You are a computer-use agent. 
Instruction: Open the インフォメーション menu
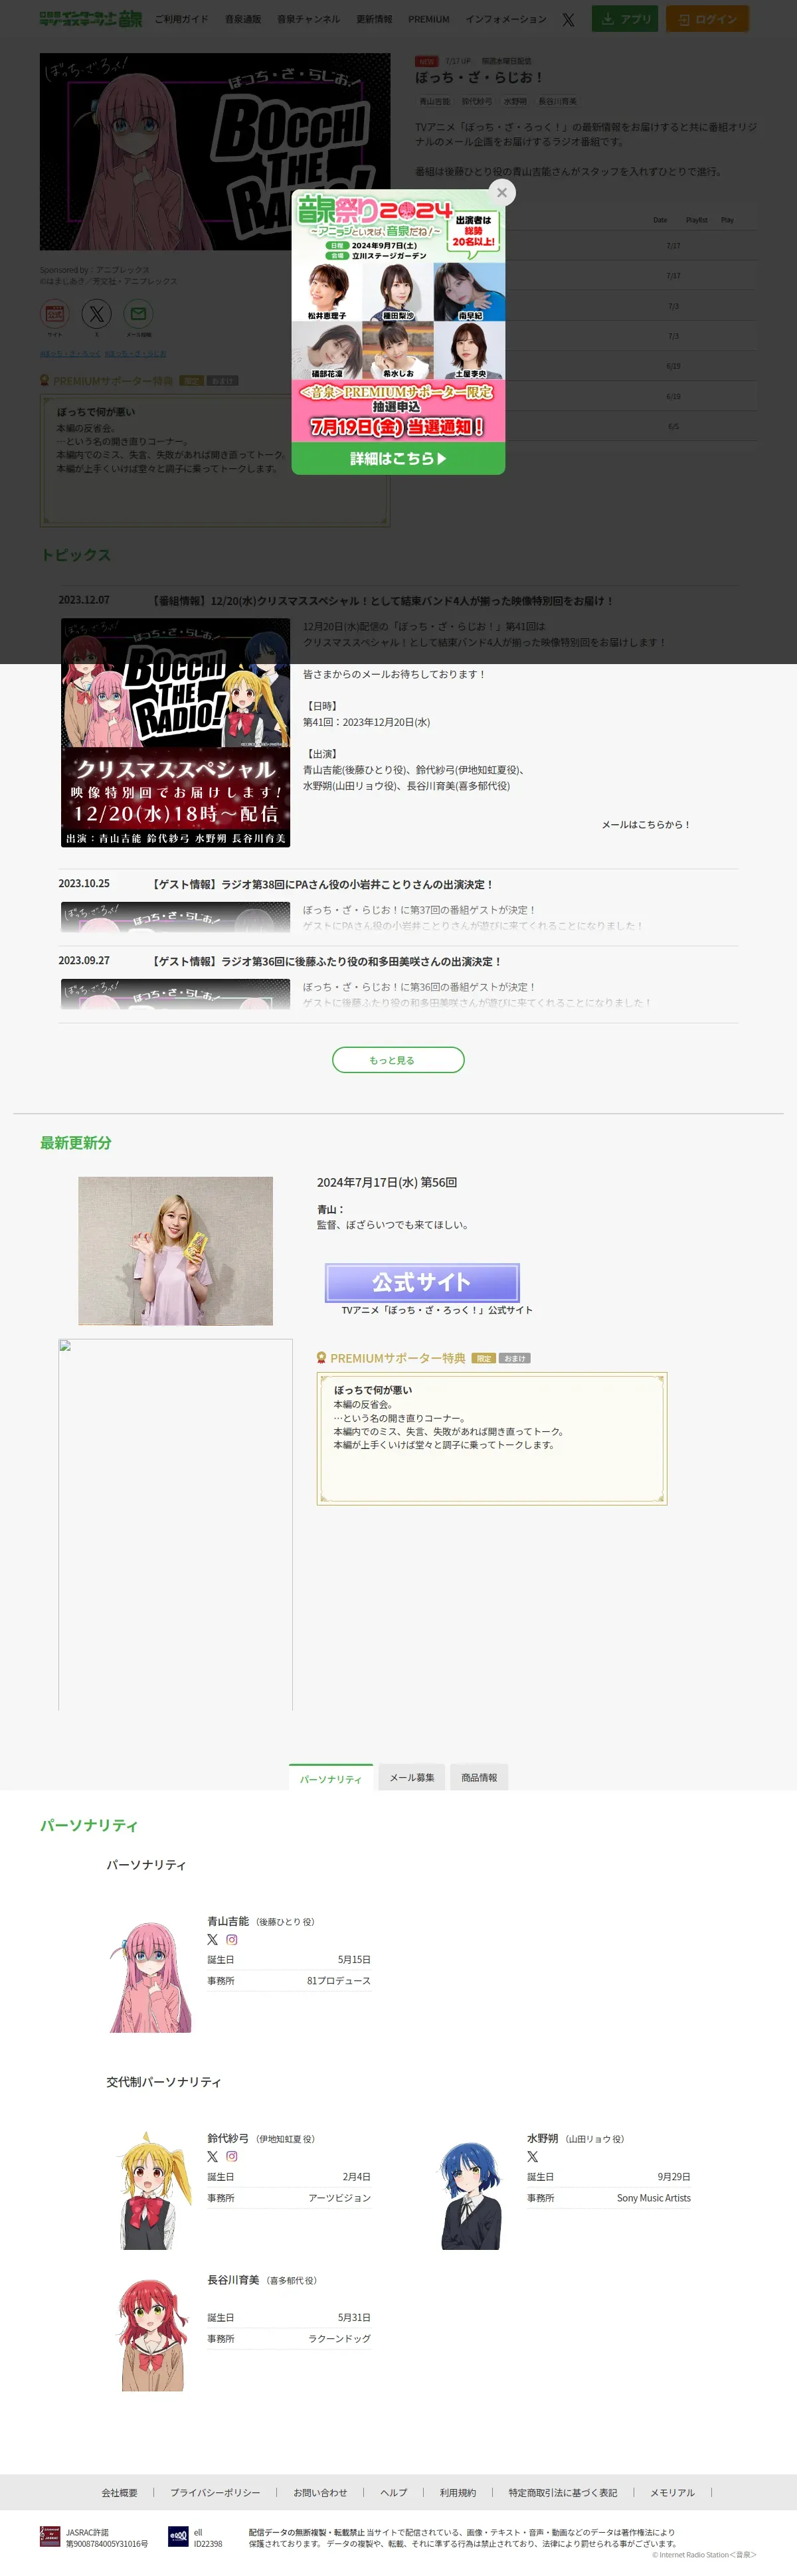[x=505, y=19]
